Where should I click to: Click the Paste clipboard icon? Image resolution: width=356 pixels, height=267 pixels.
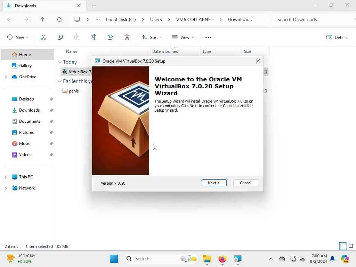tap(77, 37)
